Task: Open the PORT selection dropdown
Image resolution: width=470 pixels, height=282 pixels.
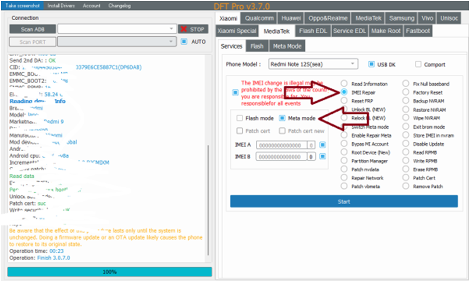Action: [116, 42]
